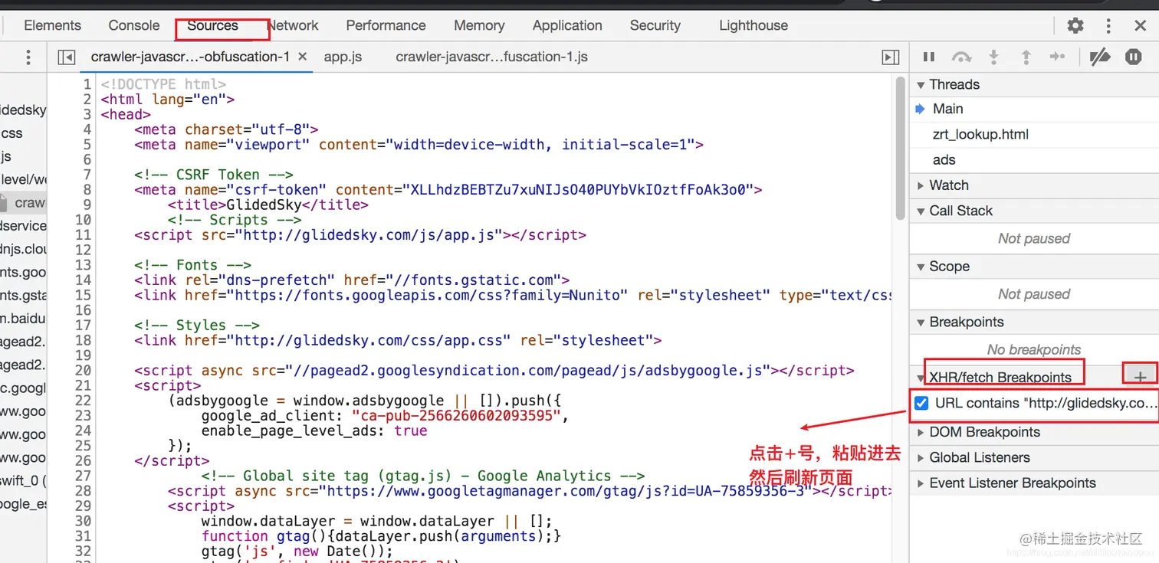Open the Memory tab

tap(479, 25)
